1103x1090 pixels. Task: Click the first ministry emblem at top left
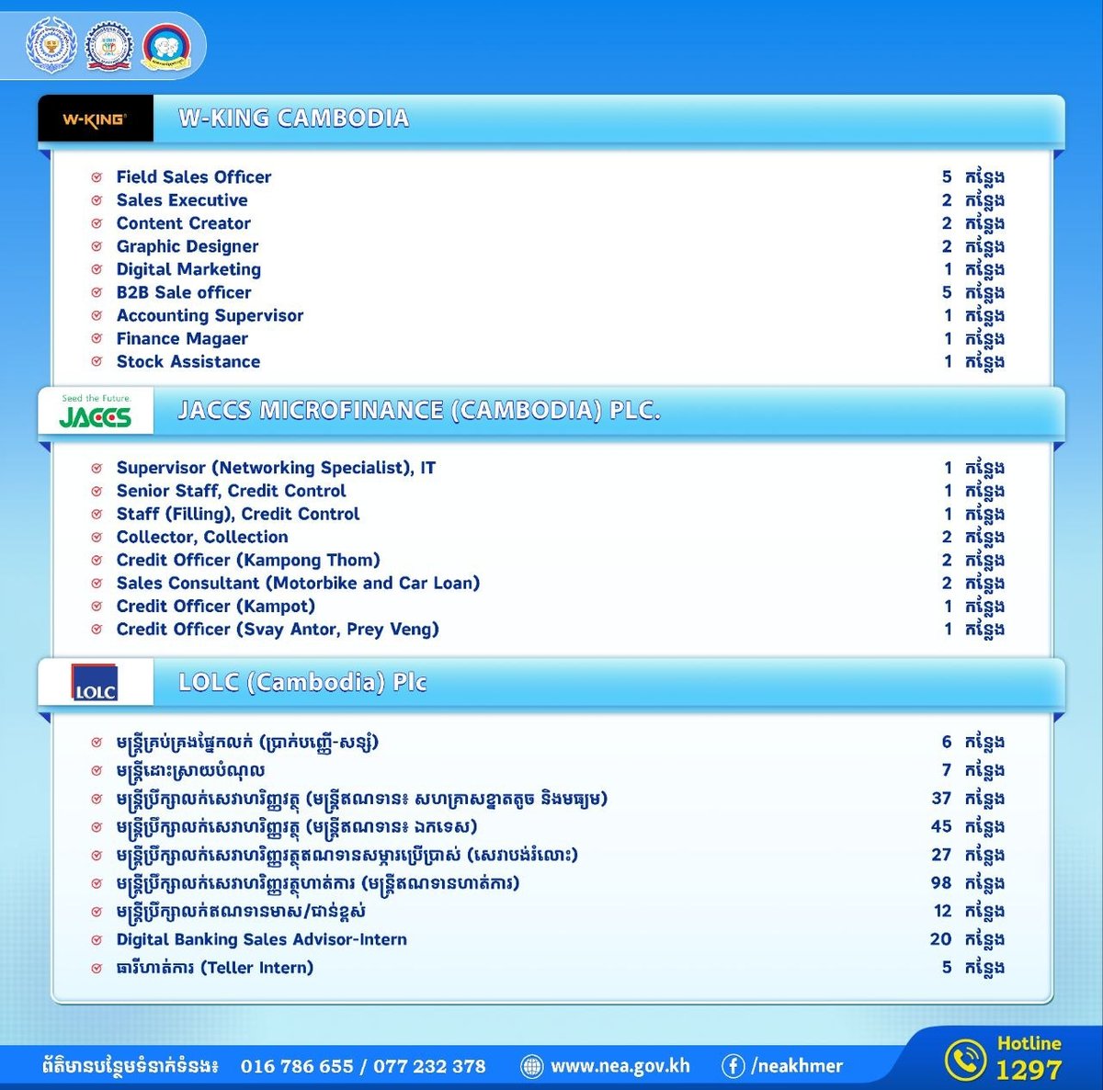click(51, 48)
